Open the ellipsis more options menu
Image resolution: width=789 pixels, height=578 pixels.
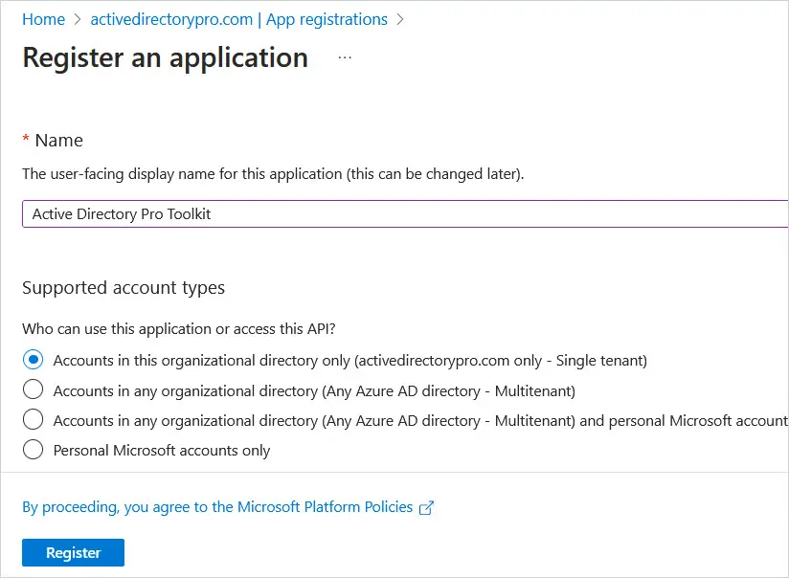(x=345, y=57)
